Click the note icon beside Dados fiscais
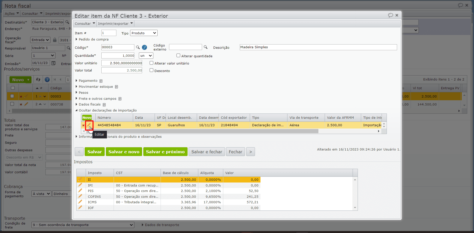474x233 pixels. click(x=104, y=105)
